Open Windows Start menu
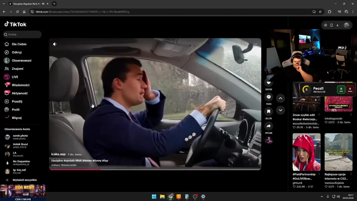The width and height of the screenshot is (357, 201). [154, 197]
